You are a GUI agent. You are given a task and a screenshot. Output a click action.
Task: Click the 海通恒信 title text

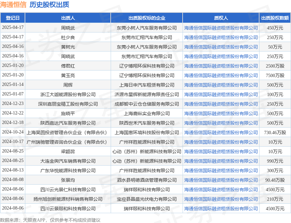13,5
